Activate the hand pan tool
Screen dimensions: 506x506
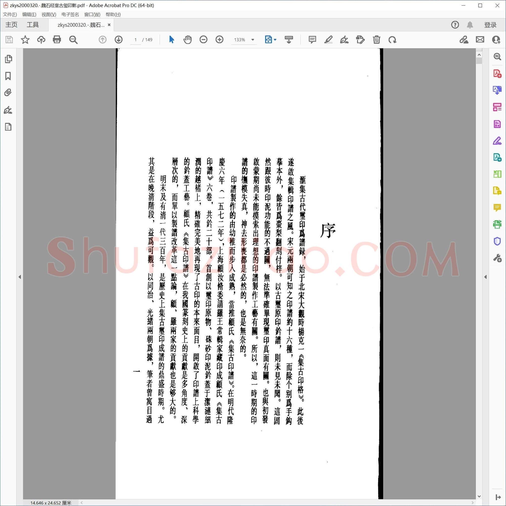pos(187,40)
